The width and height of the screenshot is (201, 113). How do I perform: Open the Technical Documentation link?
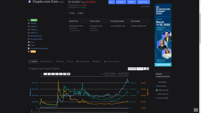click(39, 48)
